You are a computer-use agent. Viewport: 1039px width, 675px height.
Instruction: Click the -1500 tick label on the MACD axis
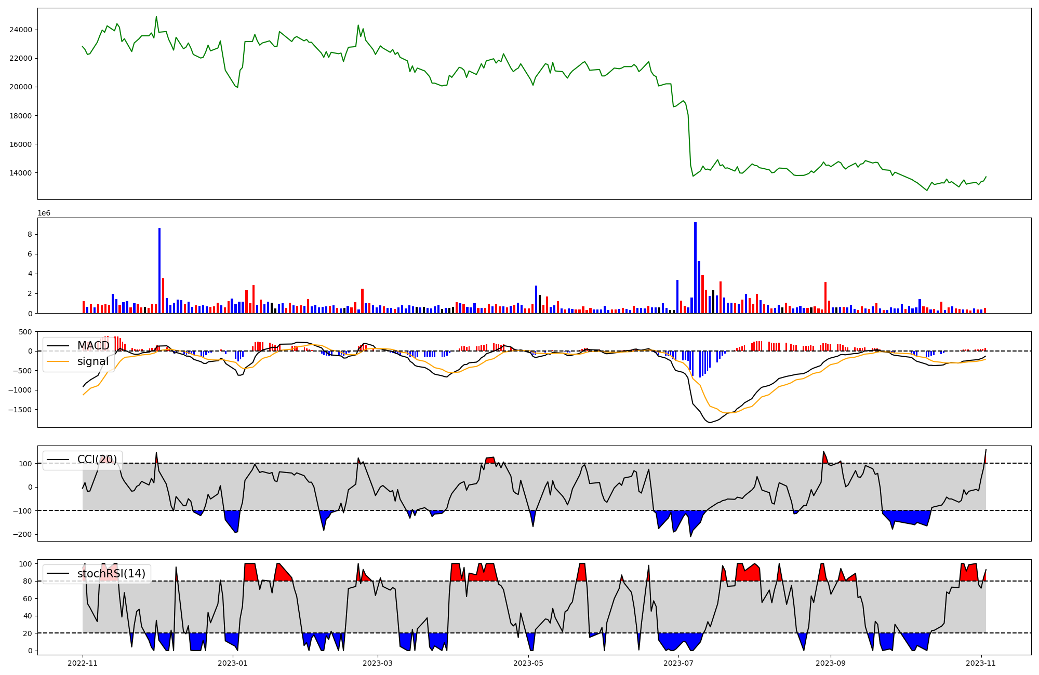click(x=20, y=410)
